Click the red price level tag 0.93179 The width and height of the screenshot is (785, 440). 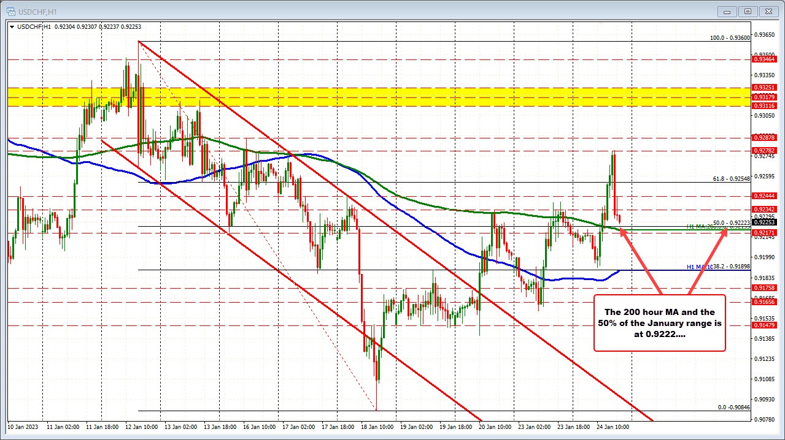[x=764, y=97]
